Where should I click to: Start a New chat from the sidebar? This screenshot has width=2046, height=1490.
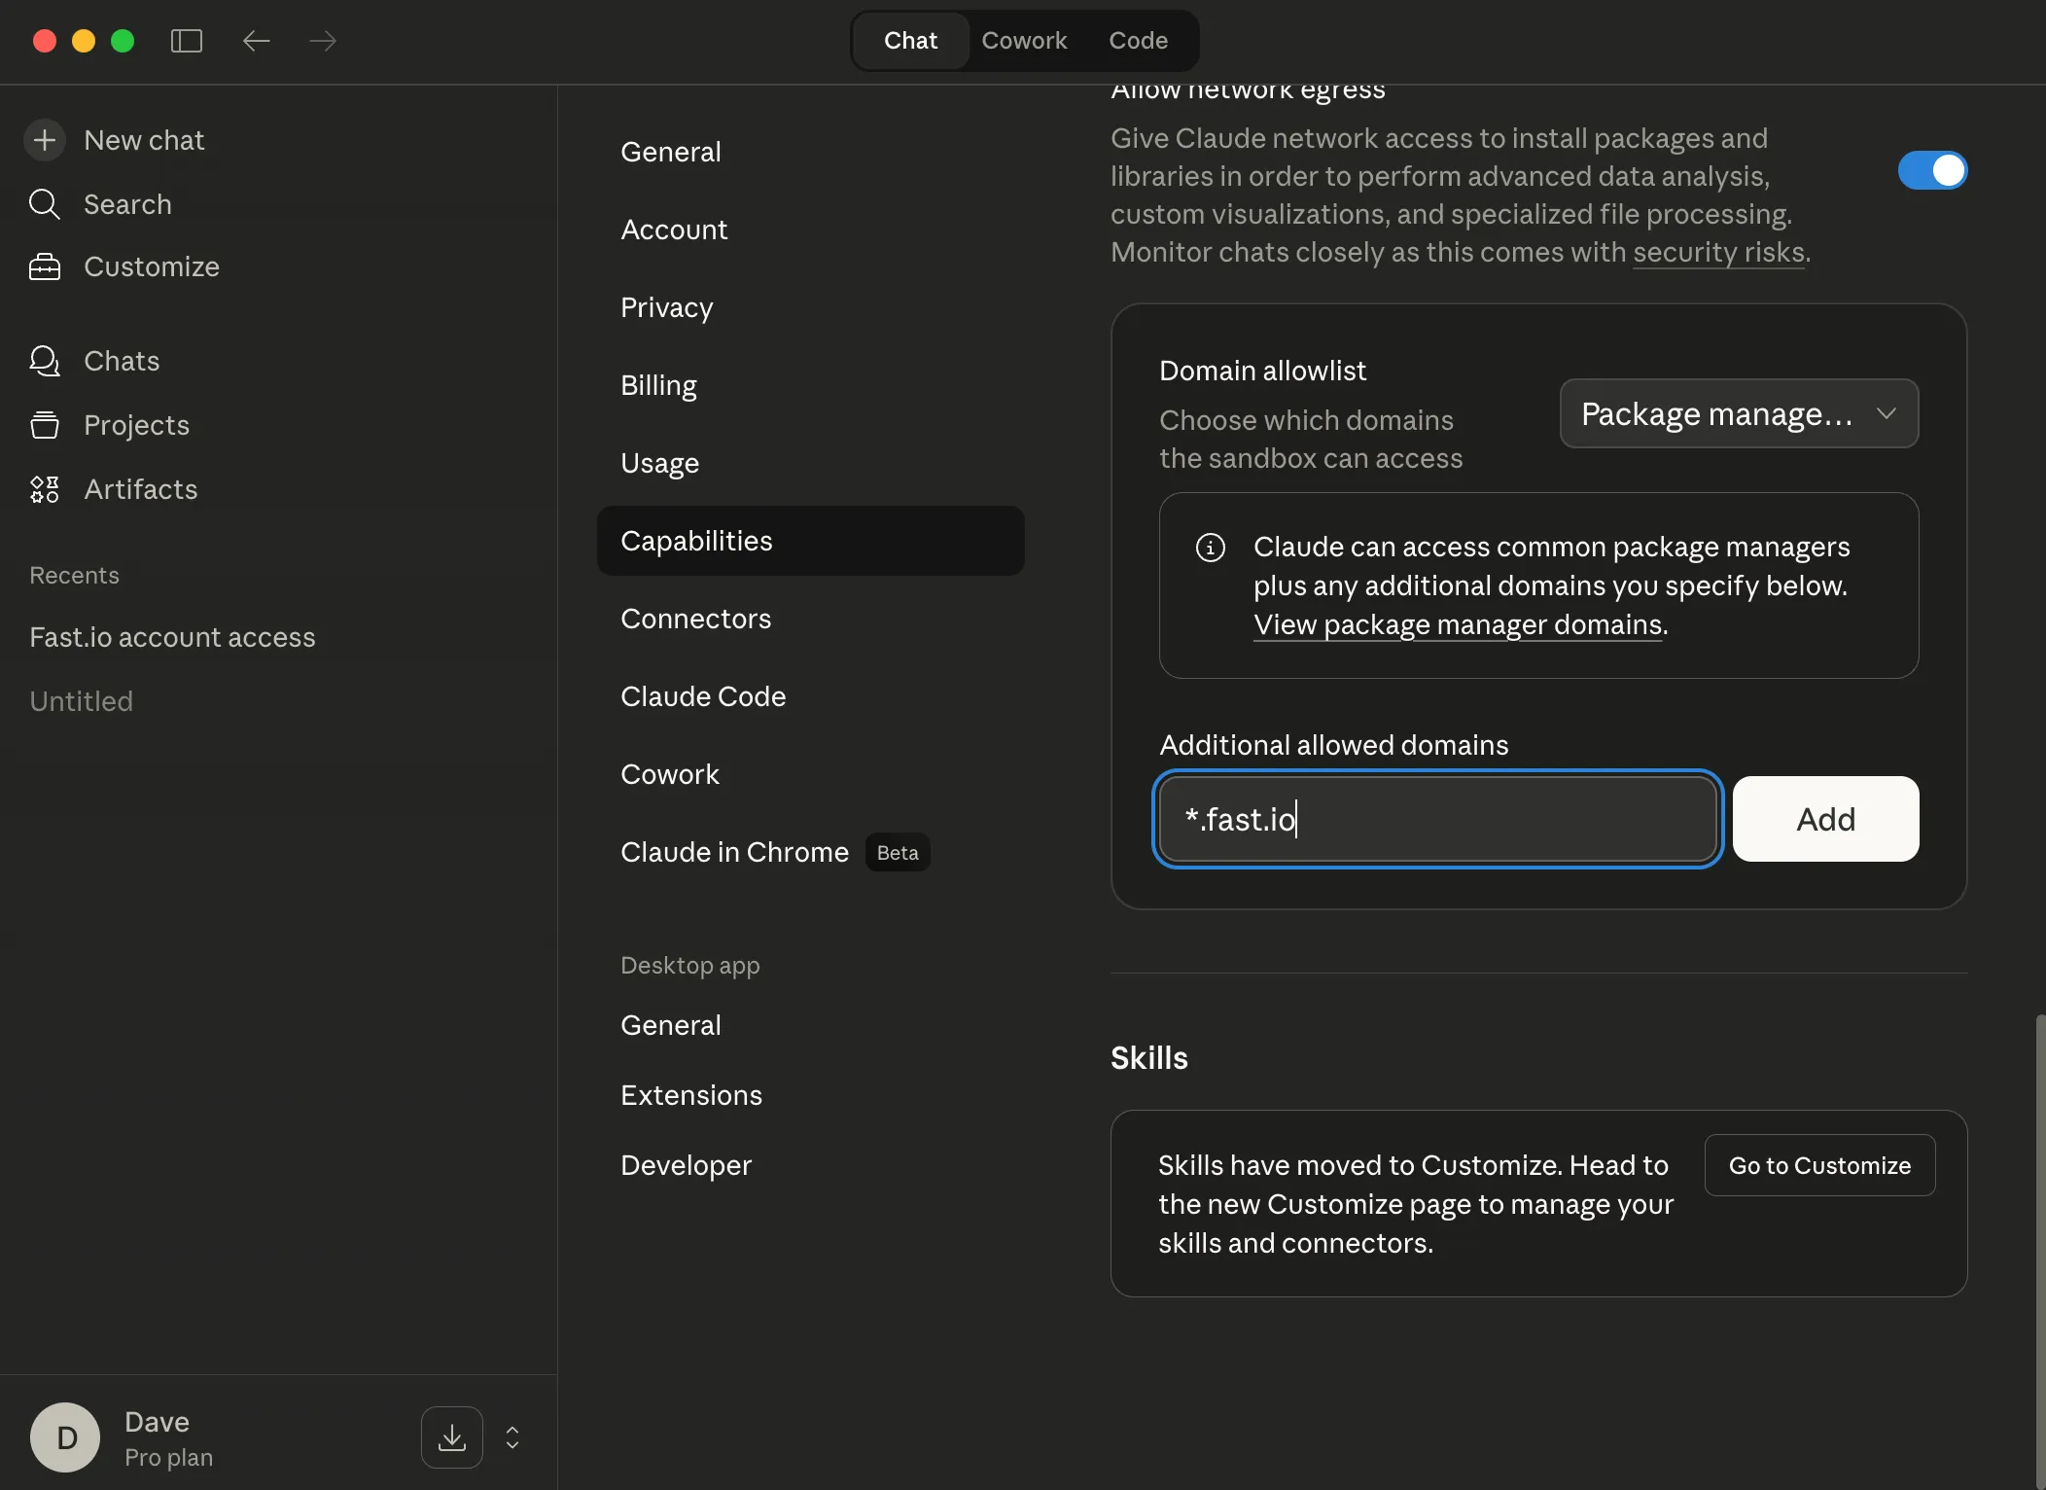(x=144, y=139)
